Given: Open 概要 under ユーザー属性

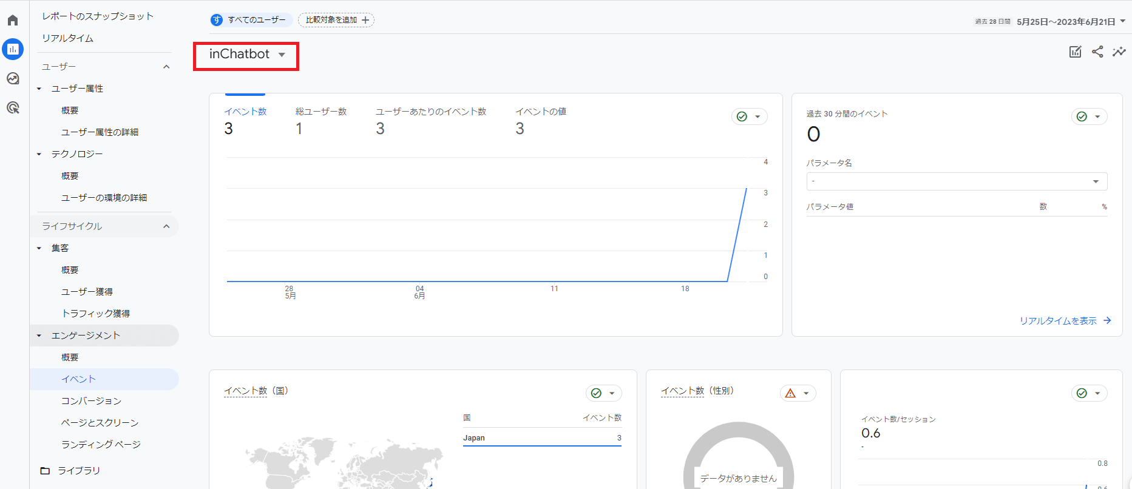Looking at the screenshot, I should [70, 110].
